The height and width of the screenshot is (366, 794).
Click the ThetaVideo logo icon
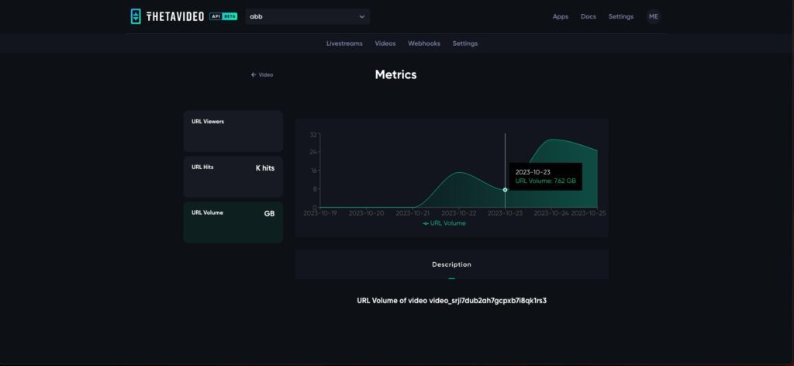click(x=136, y=16)
